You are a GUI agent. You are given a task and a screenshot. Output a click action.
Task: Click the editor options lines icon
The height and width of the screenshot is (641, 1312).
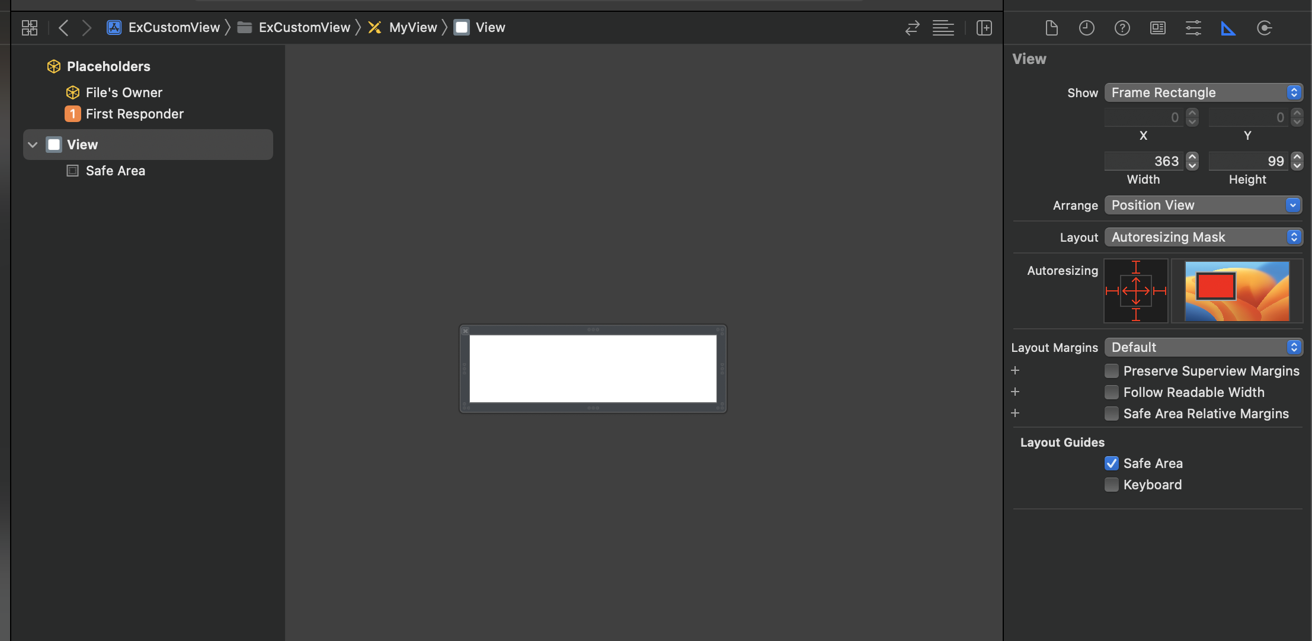click(943, 28)
